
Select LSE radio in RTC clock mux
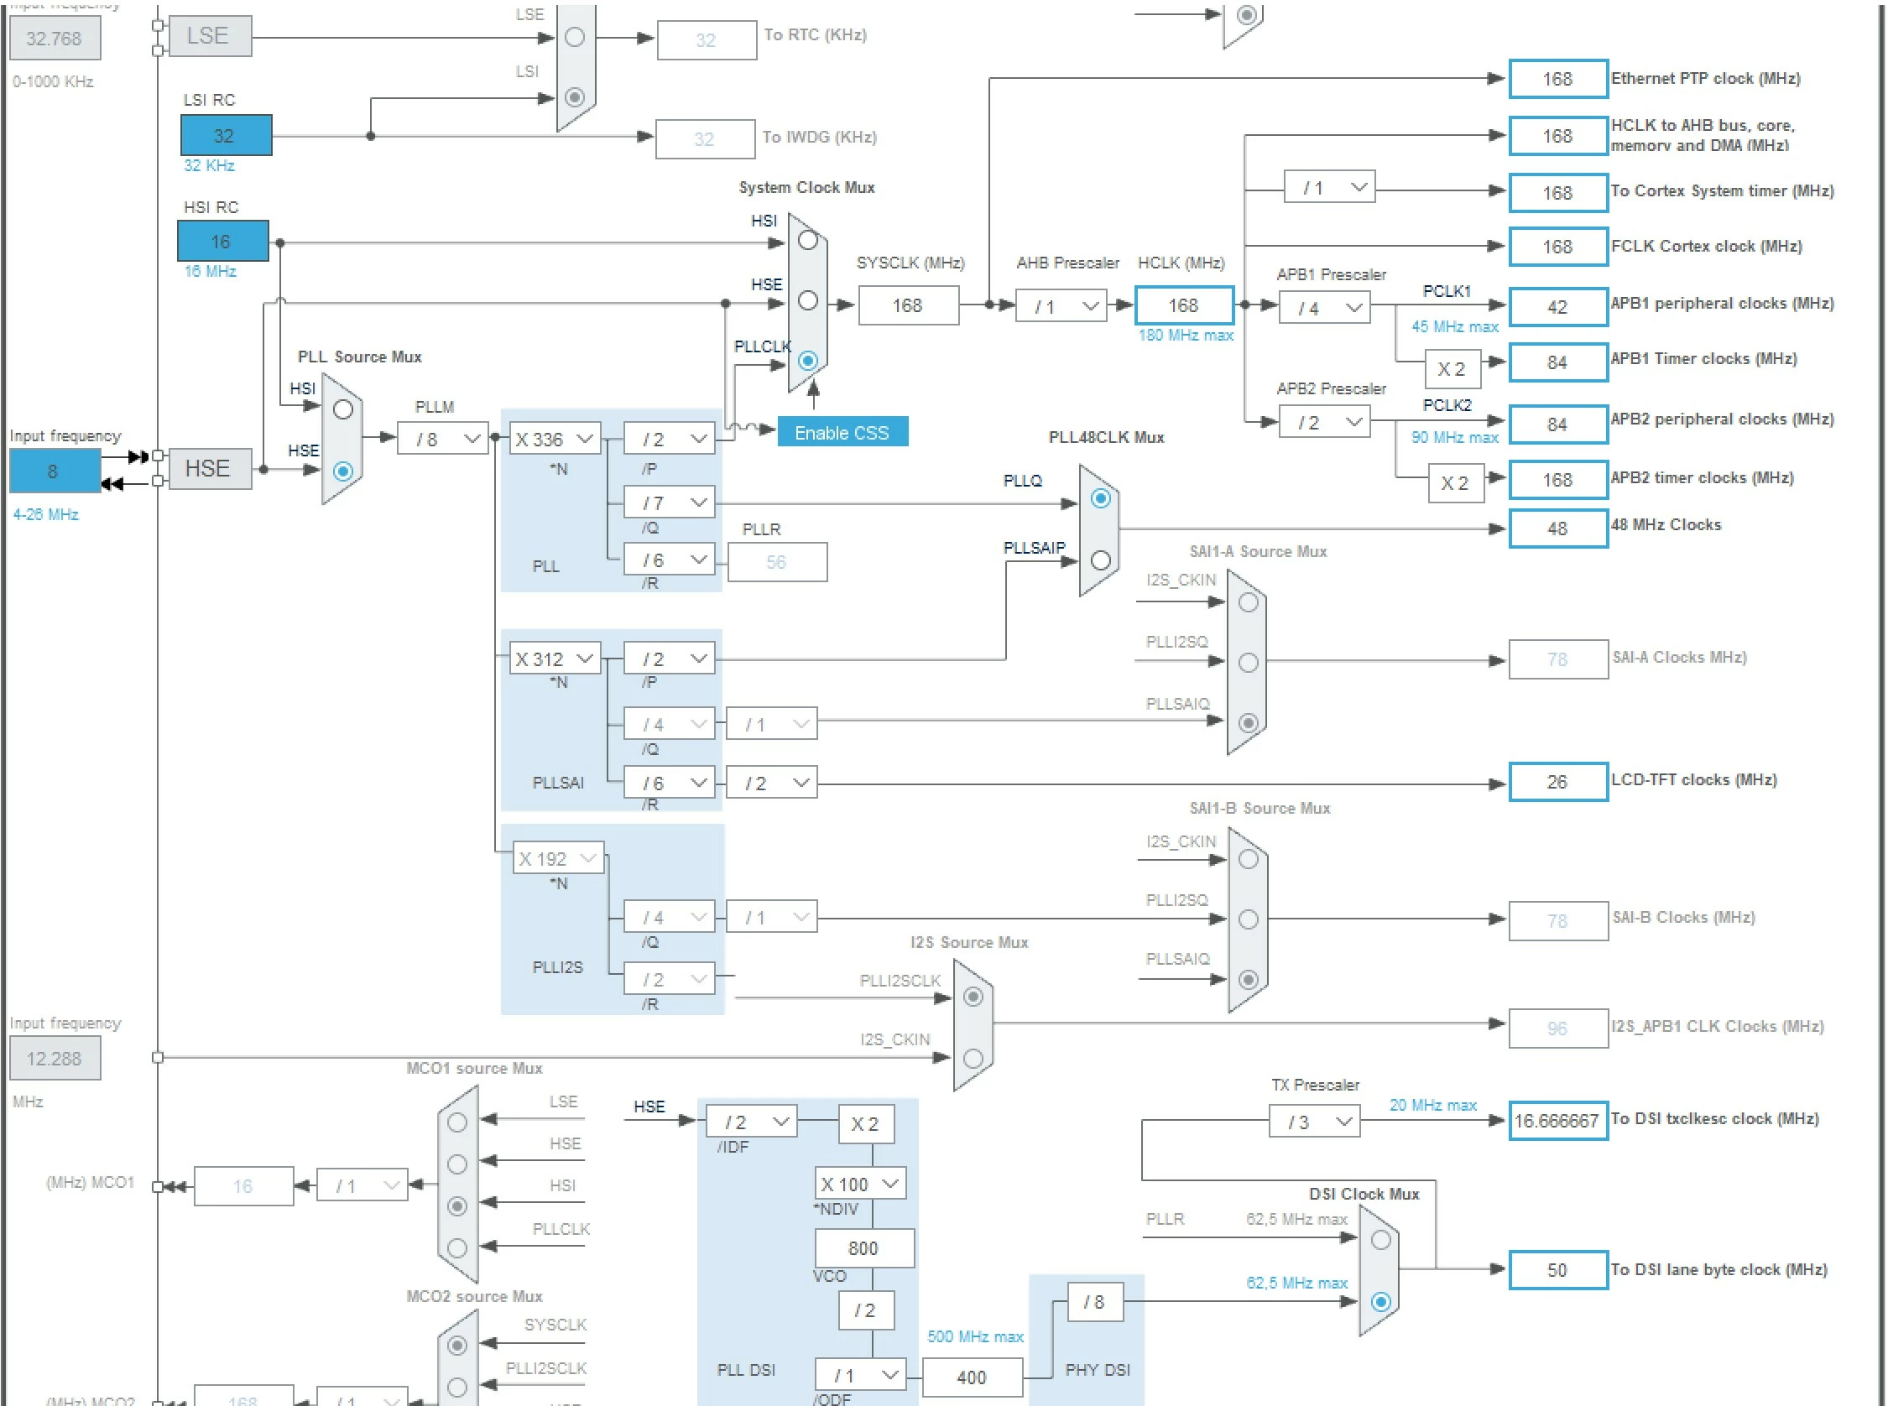point(575,37)
